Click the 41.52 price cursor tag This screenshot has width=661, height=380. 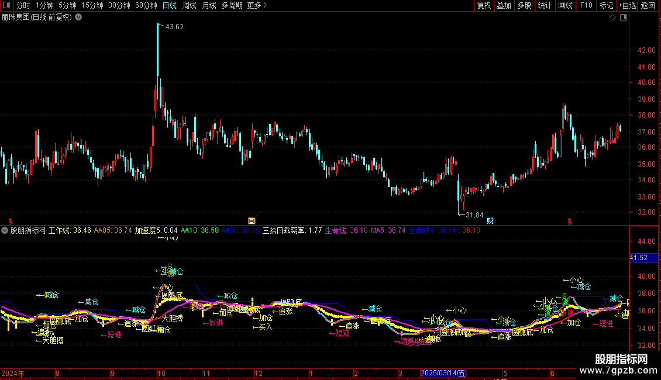pyautogui.click(x=643, y=258)
